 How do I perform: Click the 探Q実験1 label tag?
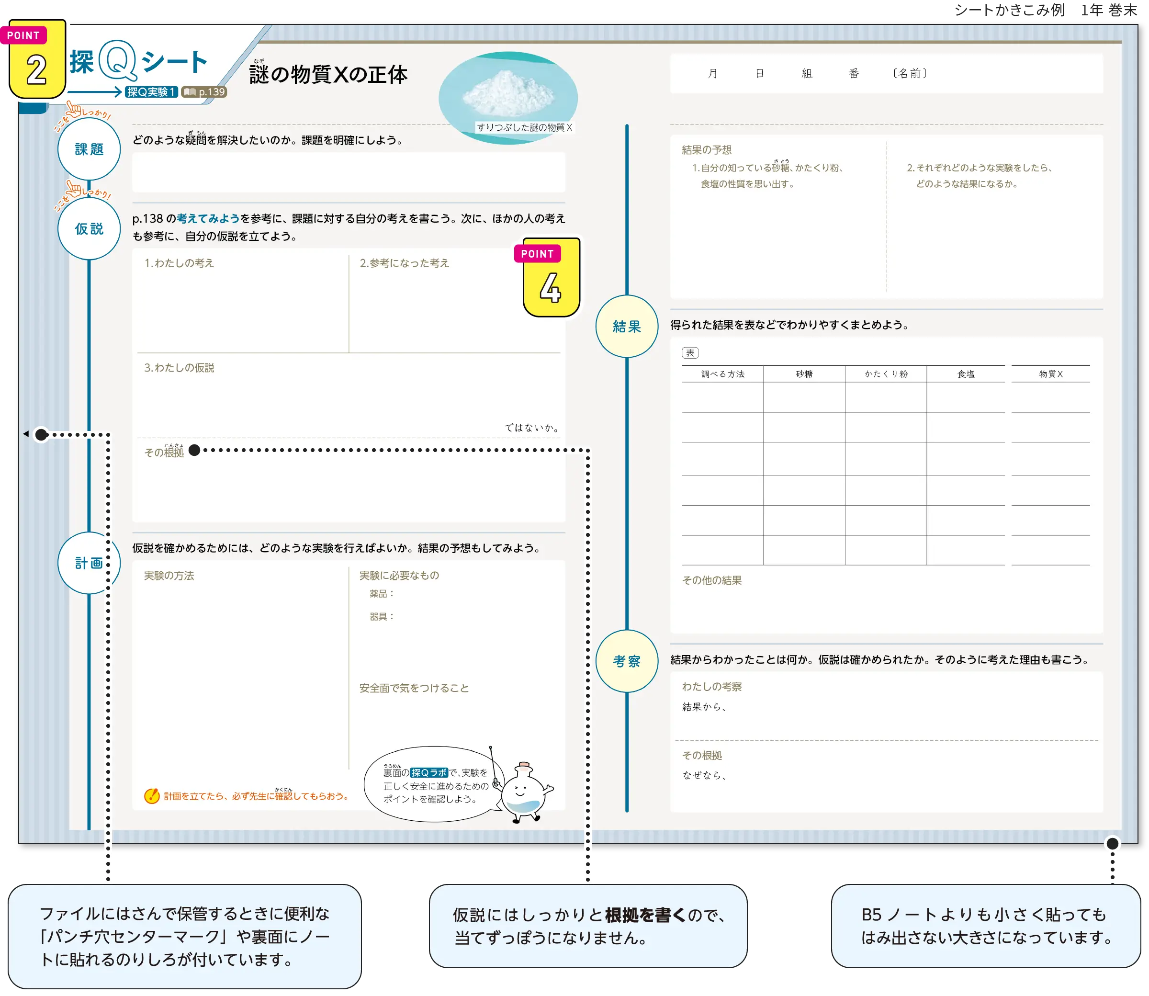click(151, 92)
